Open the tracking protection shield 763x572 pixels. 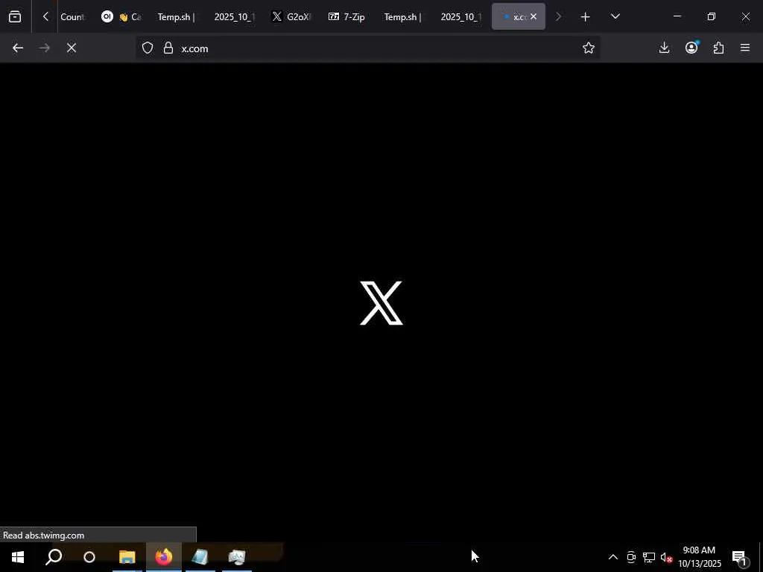point(148,48)
